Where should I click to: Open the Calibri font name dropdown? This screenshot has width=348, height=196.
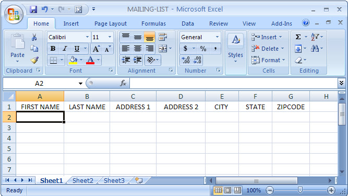(x=87, y=37)
